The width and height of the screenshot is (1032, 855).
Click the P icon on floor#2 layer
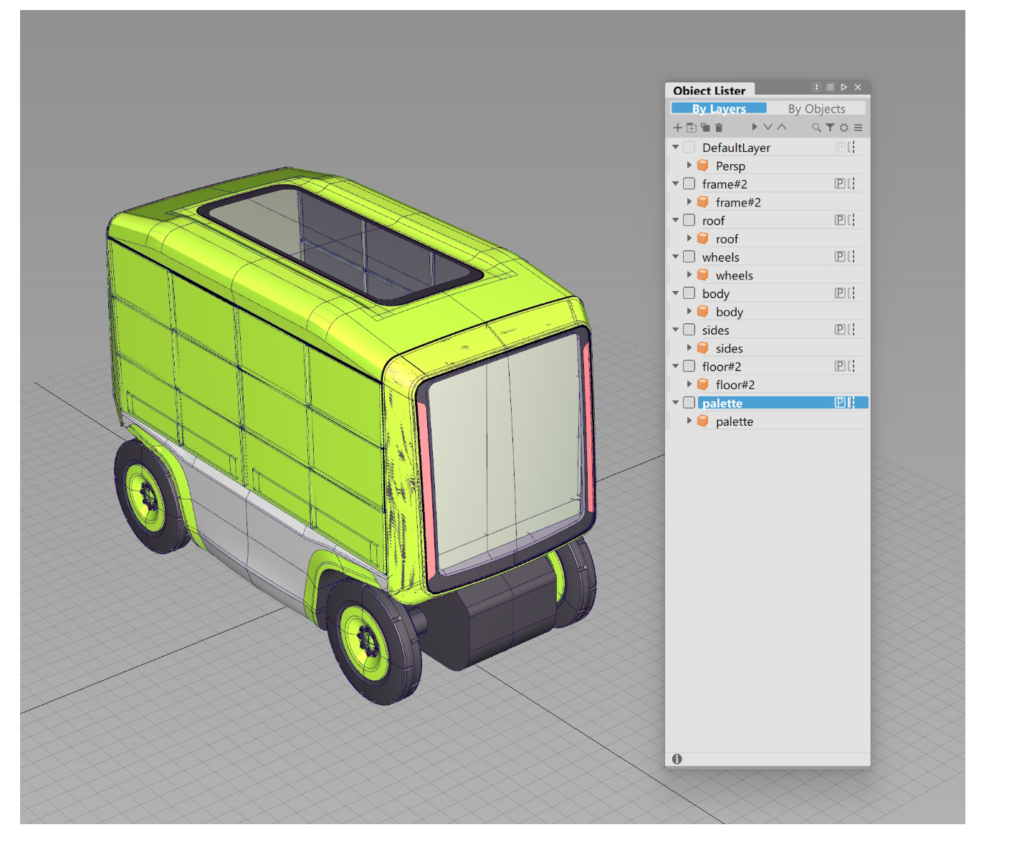[x=840, y=366]
